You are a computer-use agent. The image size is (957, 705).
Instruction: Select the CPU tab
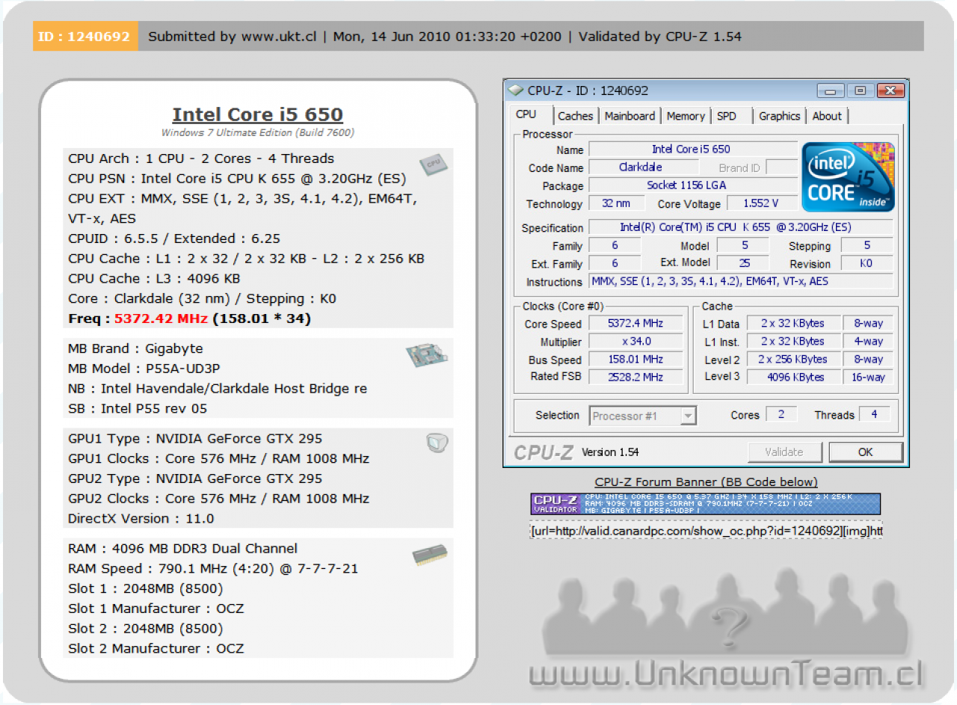coord(526,114)
